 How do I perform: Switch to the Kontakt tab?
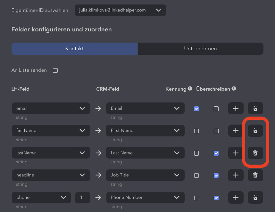(75, 49)
